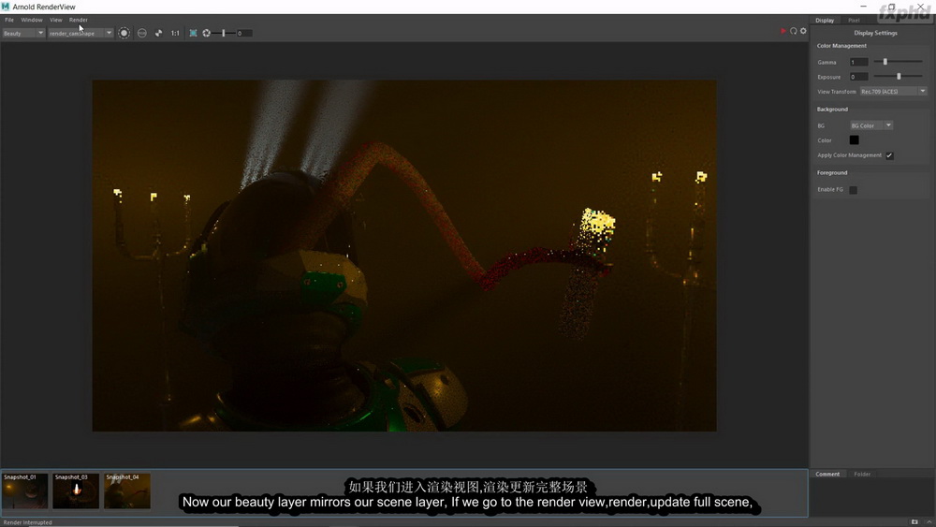Viewport: 936px width, 527px height.
Task: Click the refresh render icon
Action: [x=794, y=31]
